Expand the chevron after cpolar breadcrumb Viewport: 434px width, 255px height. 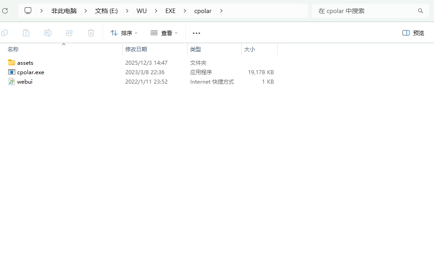click(x=221, y=11)
